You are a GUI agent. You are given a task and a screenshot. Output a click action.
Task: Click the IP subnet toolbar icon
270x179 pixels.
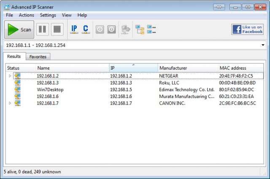click(74, 30)
